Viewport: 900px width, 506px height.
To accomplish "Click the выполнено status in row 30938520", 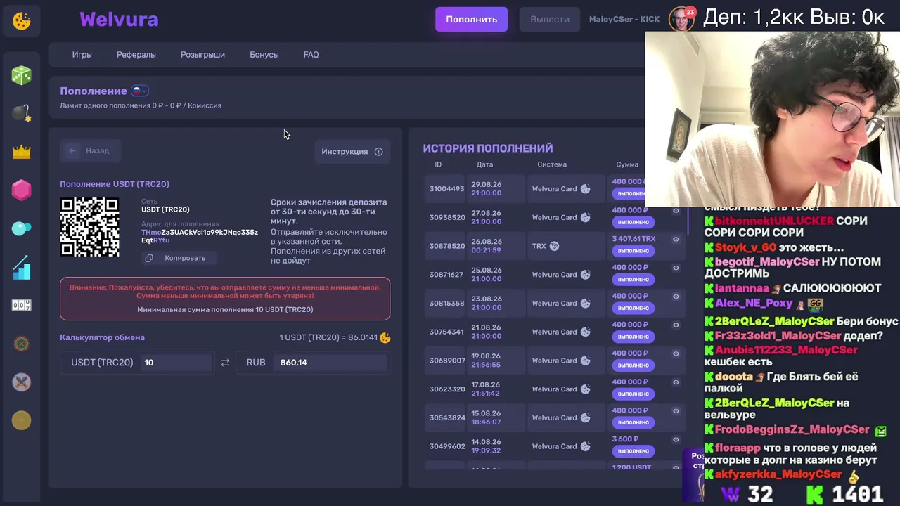I will (x=633, y=222).
